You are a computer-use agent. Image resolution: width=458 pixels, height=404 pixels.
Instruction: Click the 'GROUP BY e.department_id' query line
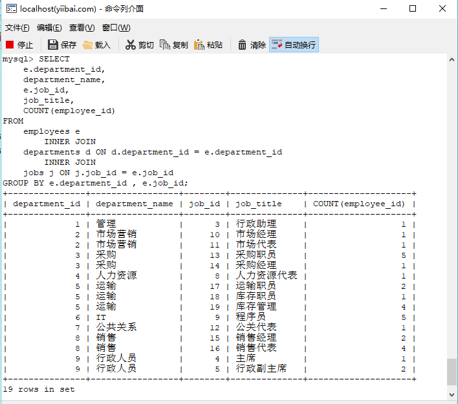tap(95, 184)
